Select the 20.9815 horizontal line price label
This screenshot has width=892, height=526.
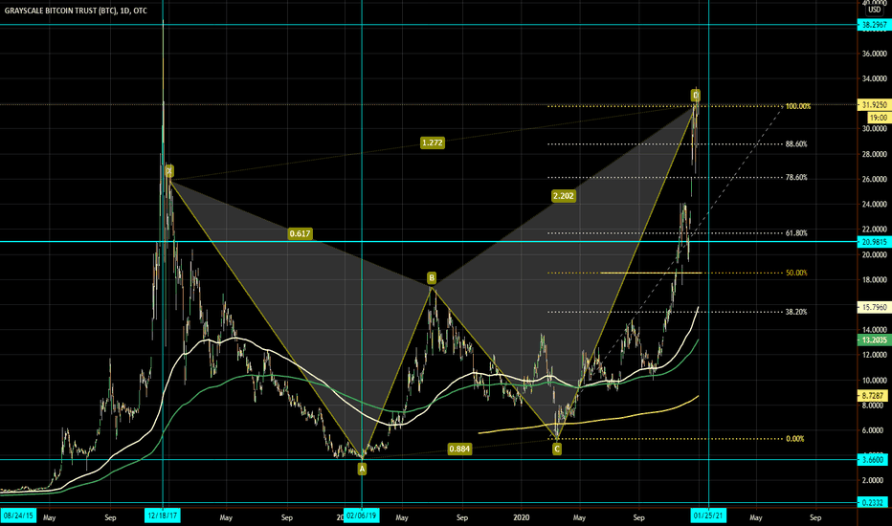tap(874, 242)
